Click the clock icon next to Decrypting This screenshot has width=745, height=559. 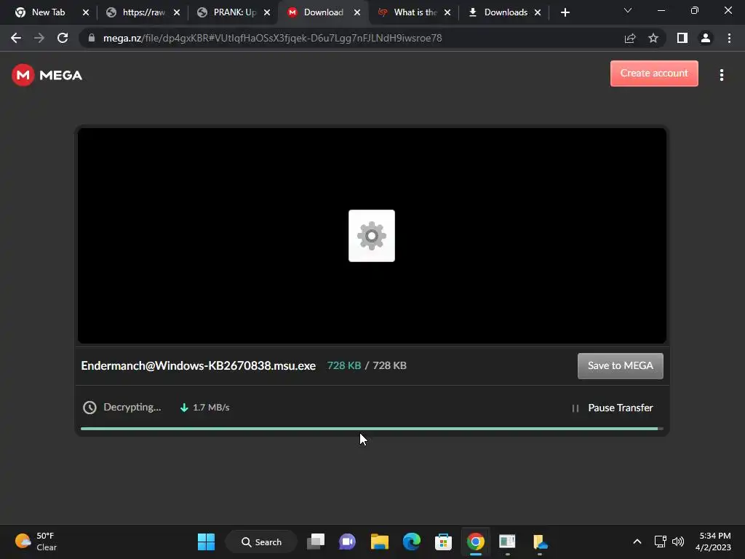click(89, 408)
